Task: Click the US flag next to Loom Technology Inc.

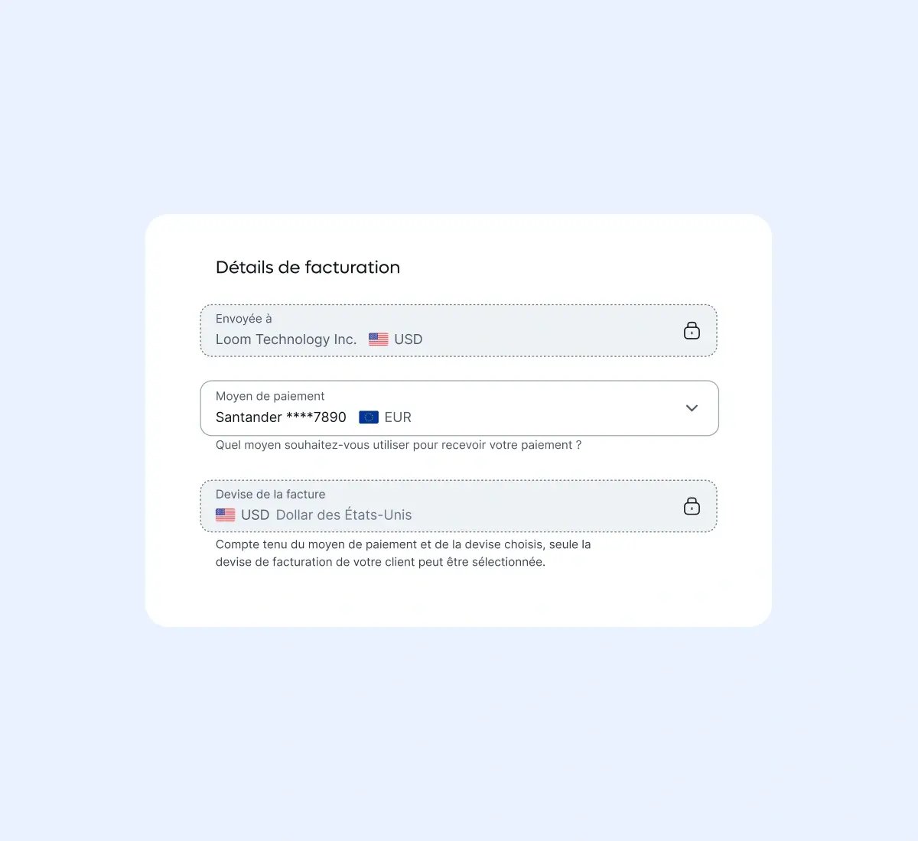Action: click(x=378, y=339)
